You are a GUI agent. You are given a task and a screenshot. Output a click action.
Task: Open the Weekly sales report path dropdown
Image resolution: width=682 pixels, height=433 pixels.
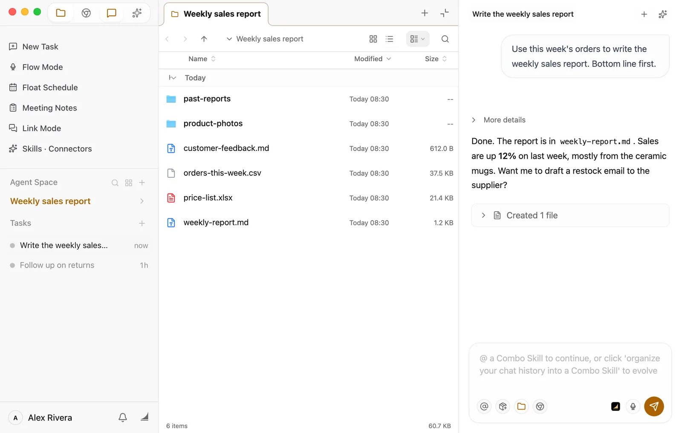click(265, 39)
